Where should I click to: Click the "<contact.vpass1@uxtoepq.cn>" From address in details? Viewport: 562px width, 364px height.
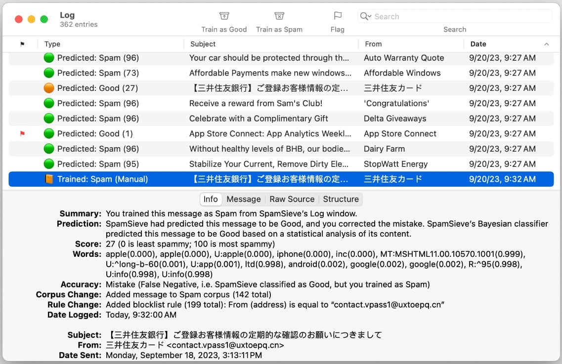225,345
